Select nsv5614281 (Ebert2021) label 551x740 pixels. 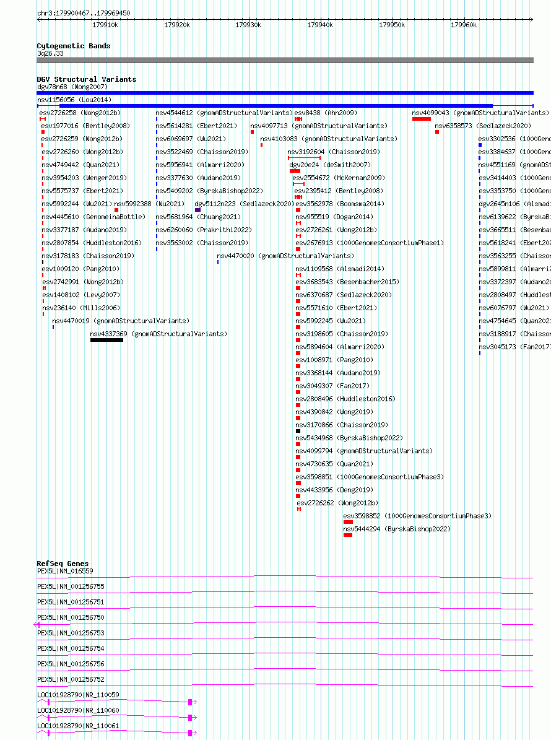[196, 126]
